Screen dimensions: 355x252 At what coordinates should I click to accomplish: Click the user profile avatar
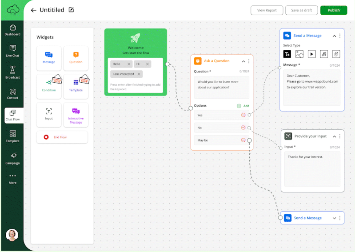[x=12, y=235]
